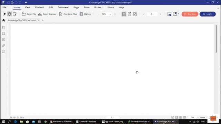221x124 pixels.
Task: Select continuous page view in status bar
Action: coord(176,117)
